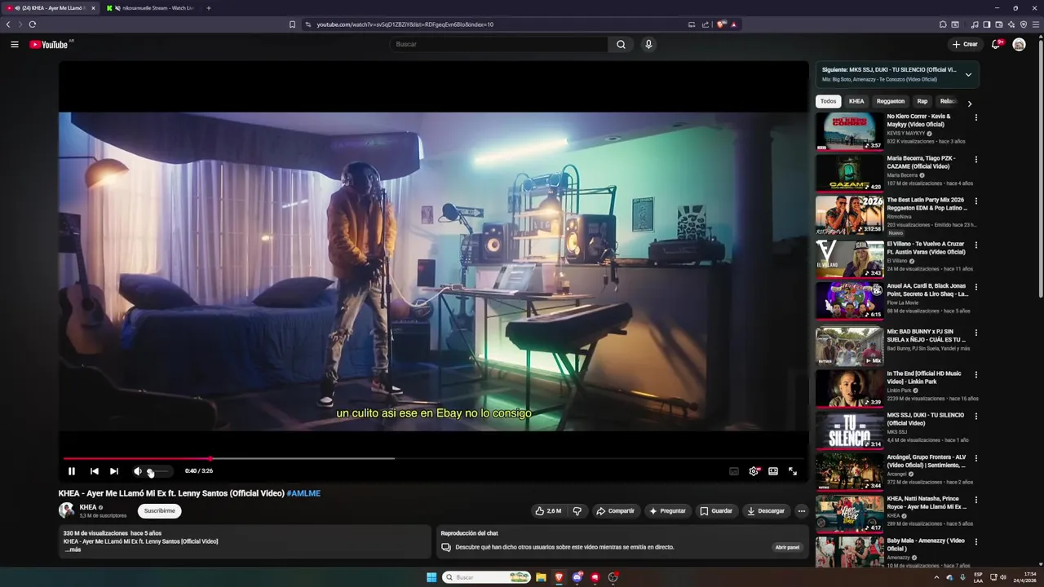Image resolution: width=1044 pixels, height=587 pixels.
Task: Click the Preguntar button
Action: (x=667, y=511)
